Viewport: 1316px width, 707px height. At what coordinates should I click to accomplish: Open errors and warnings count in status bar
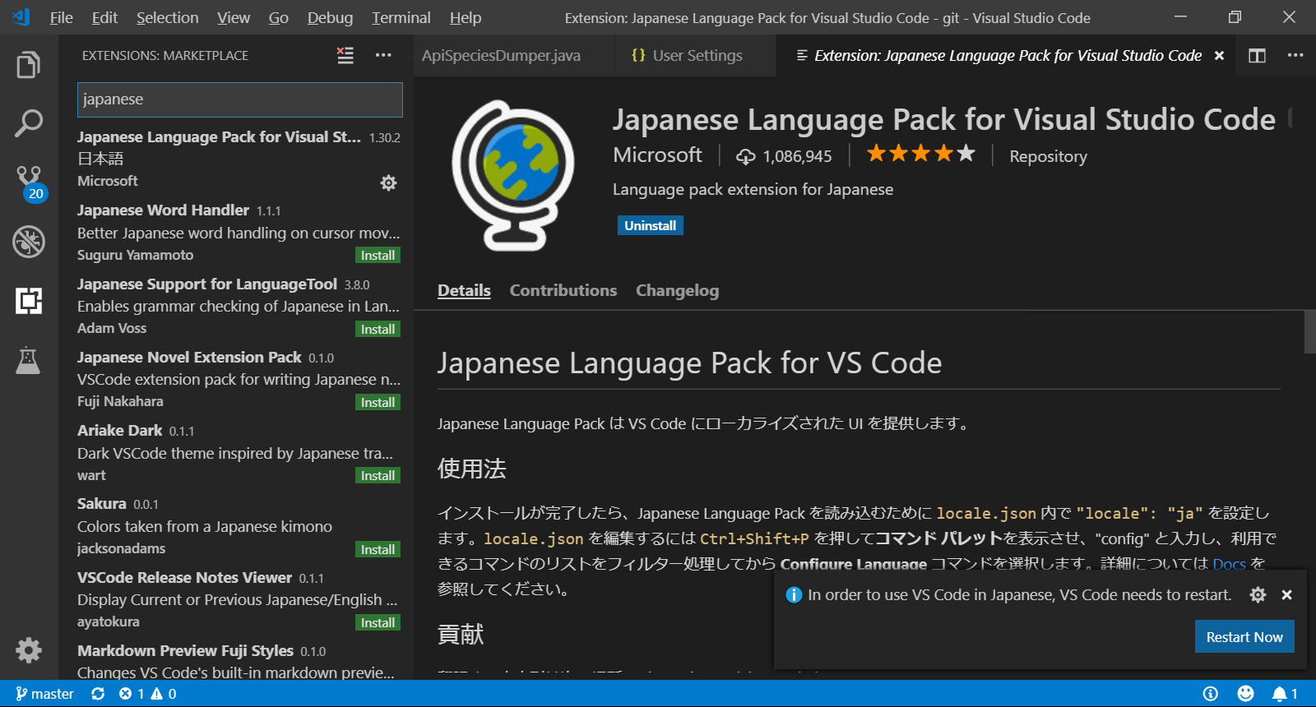click(147, 694)
